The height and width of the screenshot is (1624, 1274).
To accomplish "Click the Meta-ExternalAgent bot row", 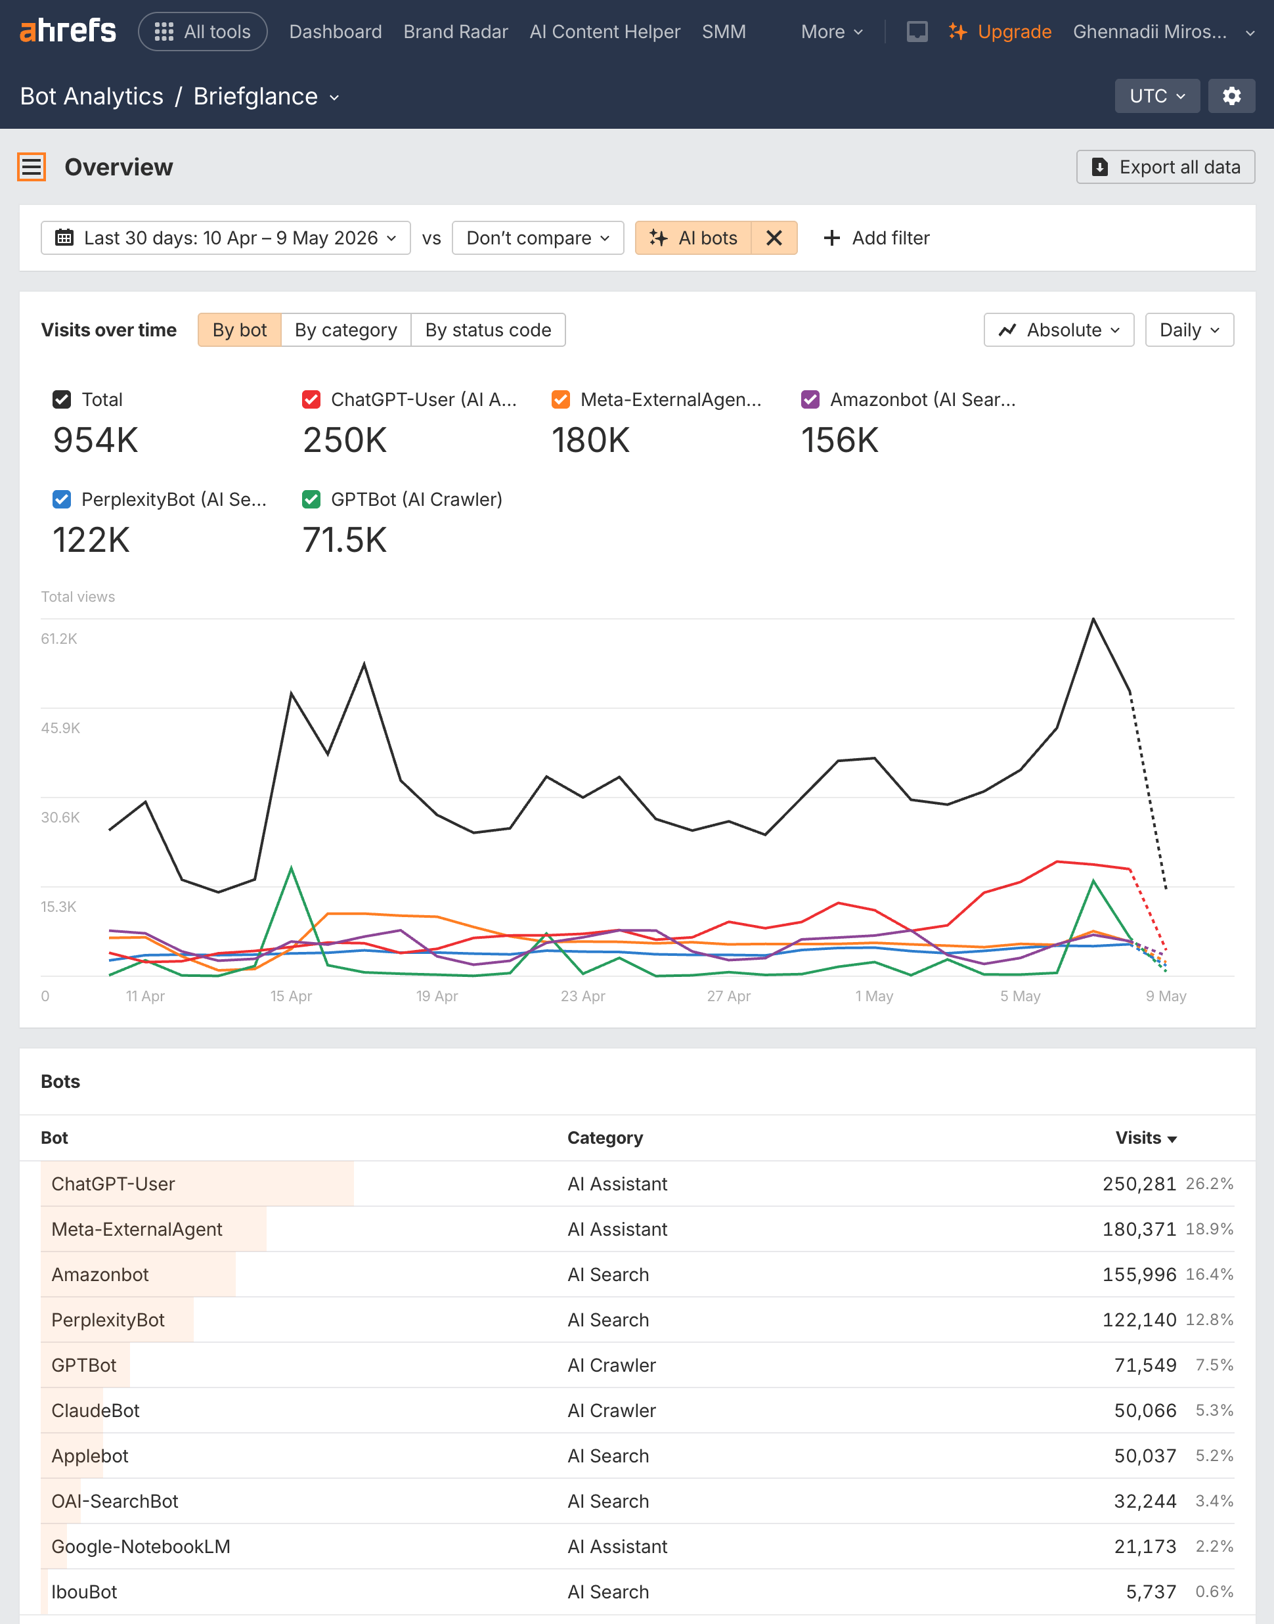I will pyautogui.click(x=637, y=1229).
